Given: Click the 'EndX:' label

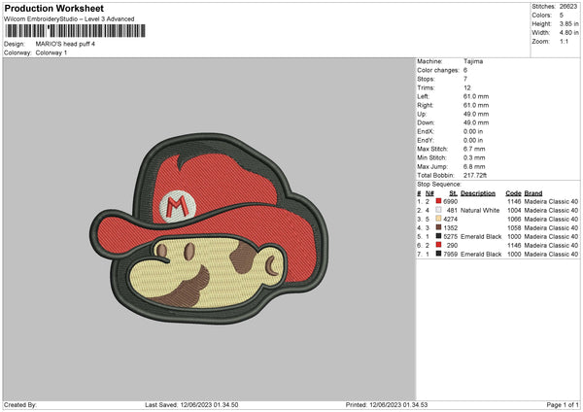Looking at the screenshot, I should (x=426, y=131).
